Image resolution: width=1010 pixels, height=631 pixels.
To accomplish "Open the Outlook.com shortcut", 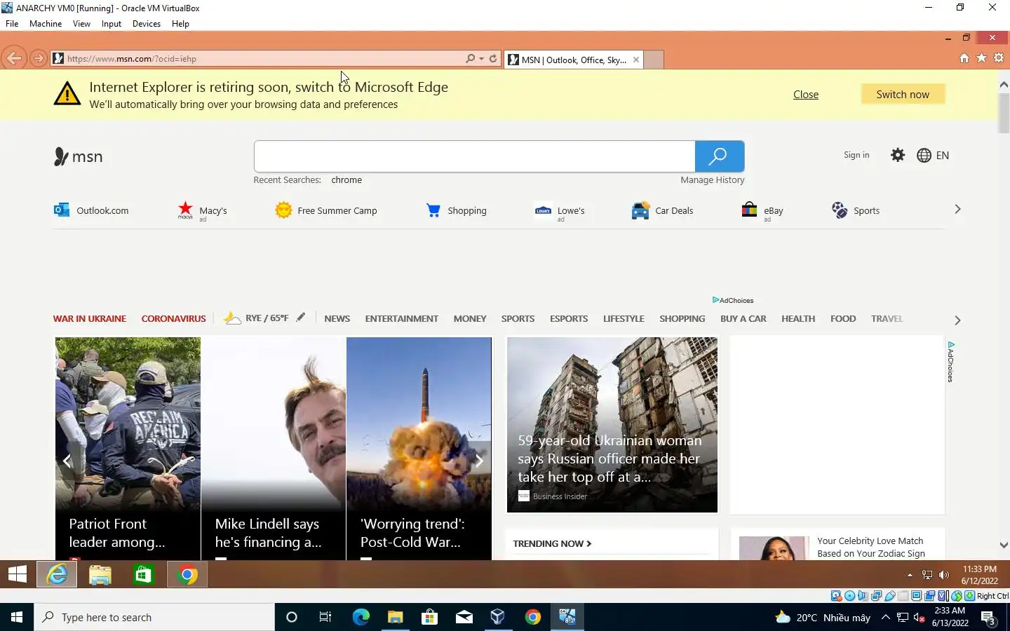I will click(91, 210).
